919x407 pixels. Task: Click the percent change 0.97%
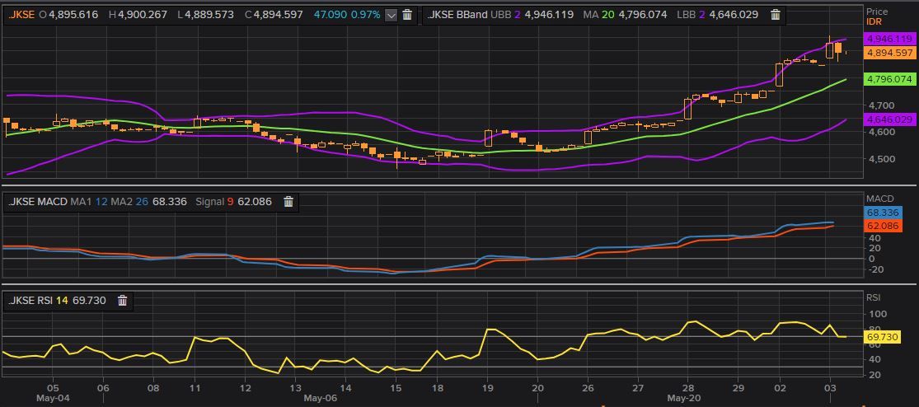point(365,15)
